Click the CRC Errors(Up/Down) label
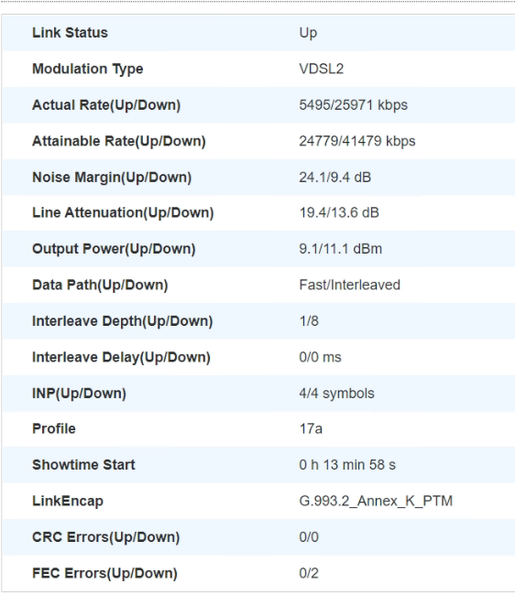515x606 pixels. 106,537
